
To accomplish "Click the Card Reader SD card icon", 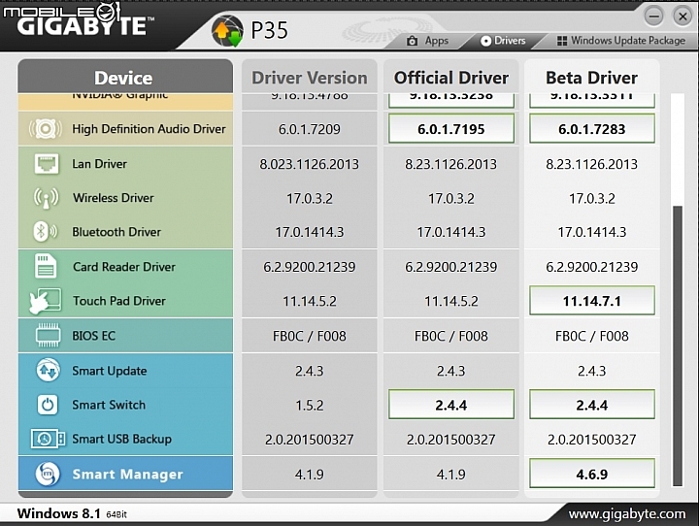I will pyautogui.click(x=46, y=266).
